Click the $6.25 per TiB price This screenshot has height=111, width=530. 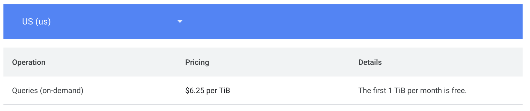point(208,91)
